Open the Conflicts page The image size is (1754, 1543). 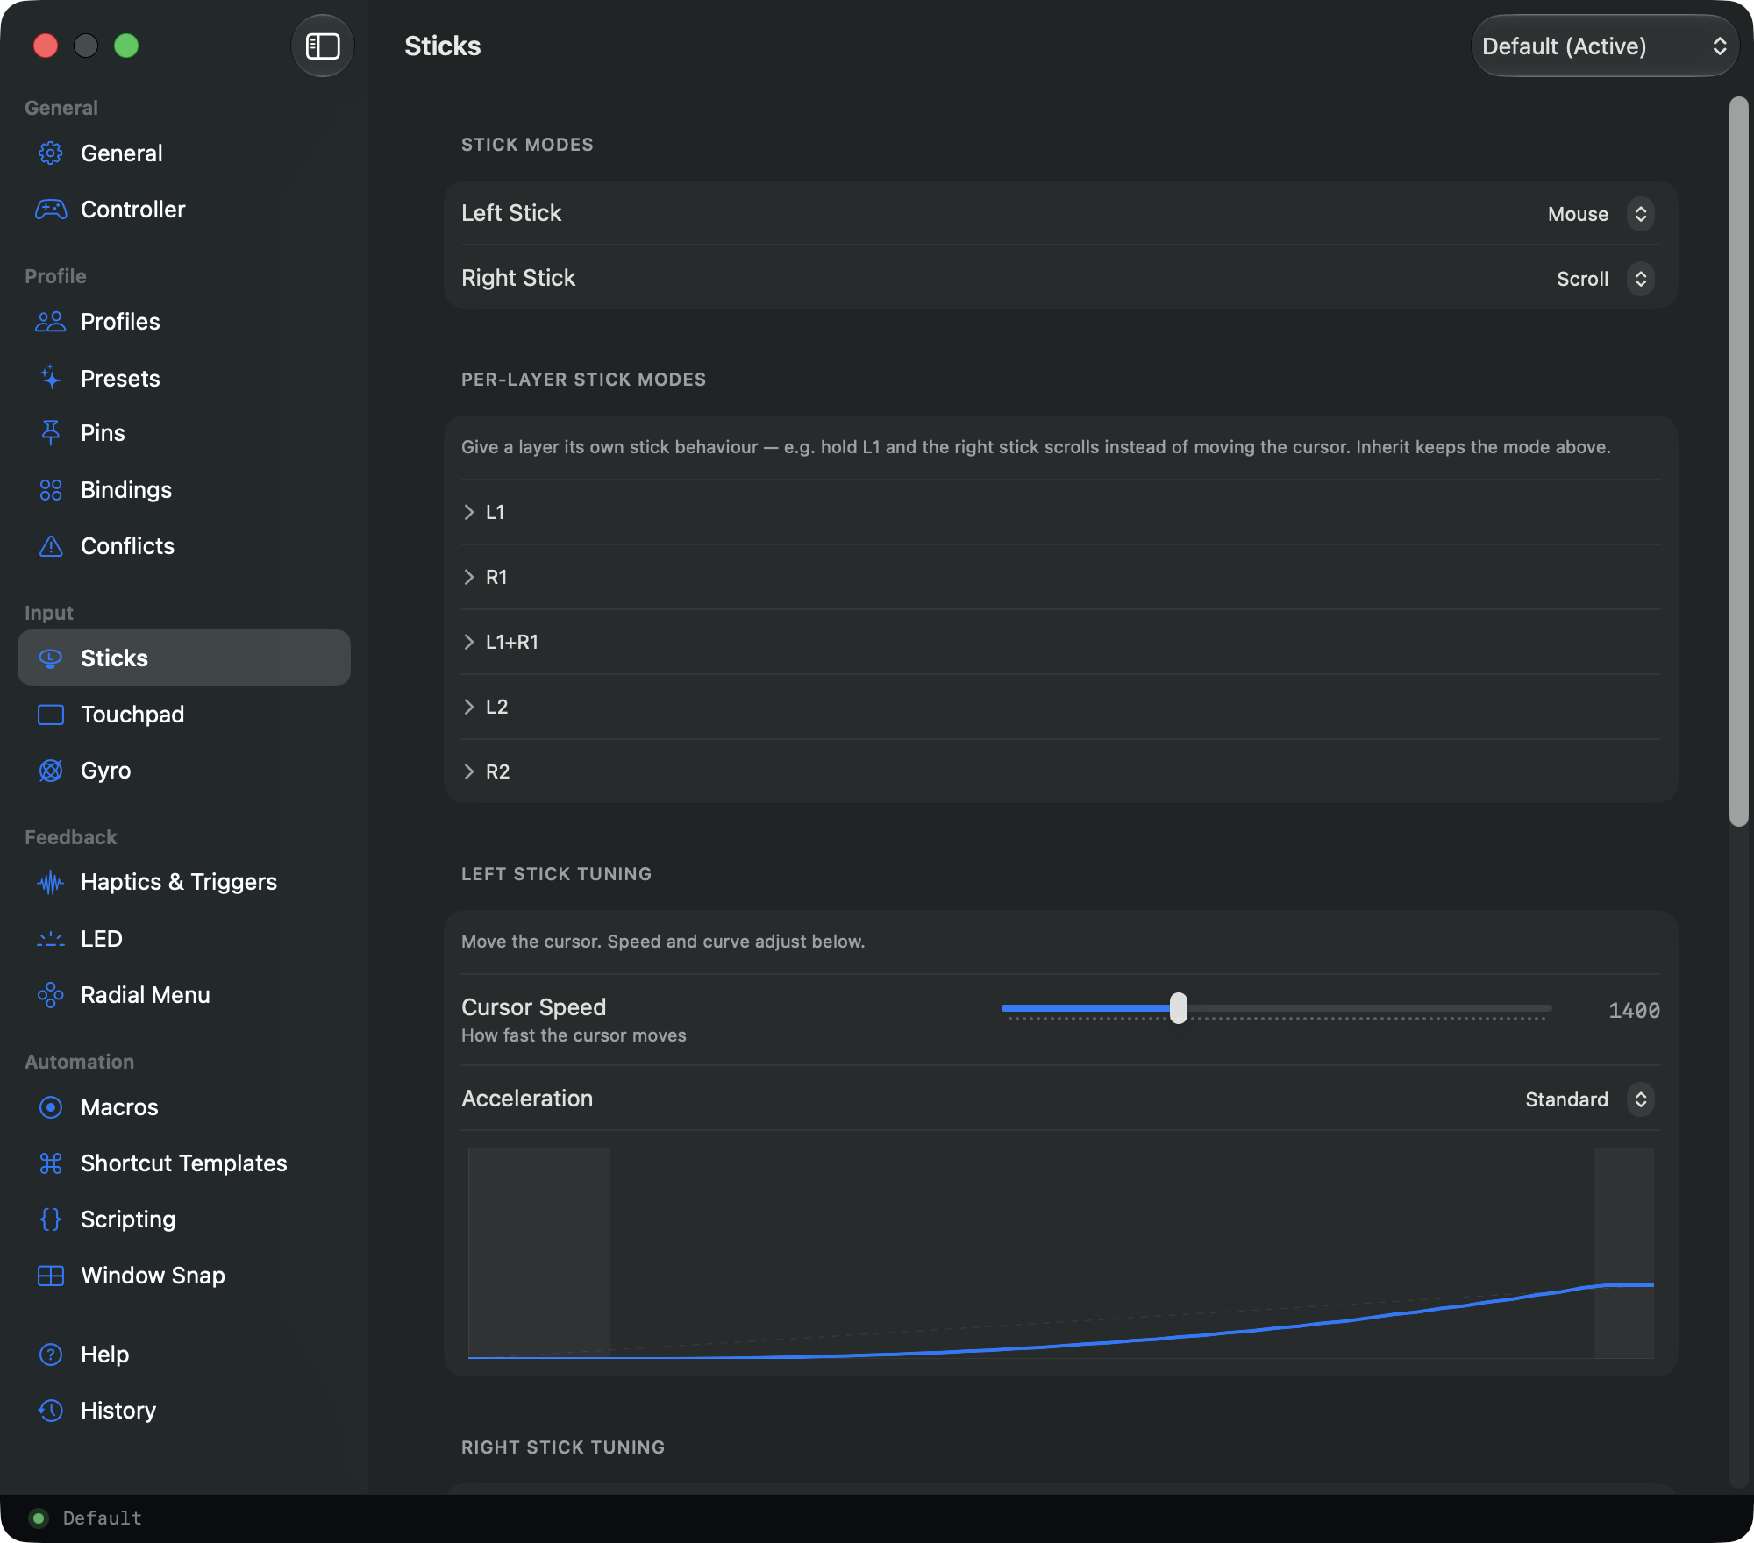point(184,546)
